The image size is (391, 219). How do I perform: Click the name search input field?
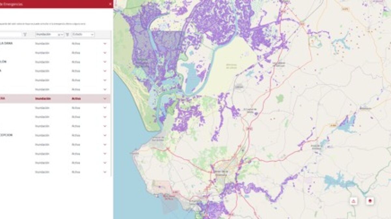10,34
